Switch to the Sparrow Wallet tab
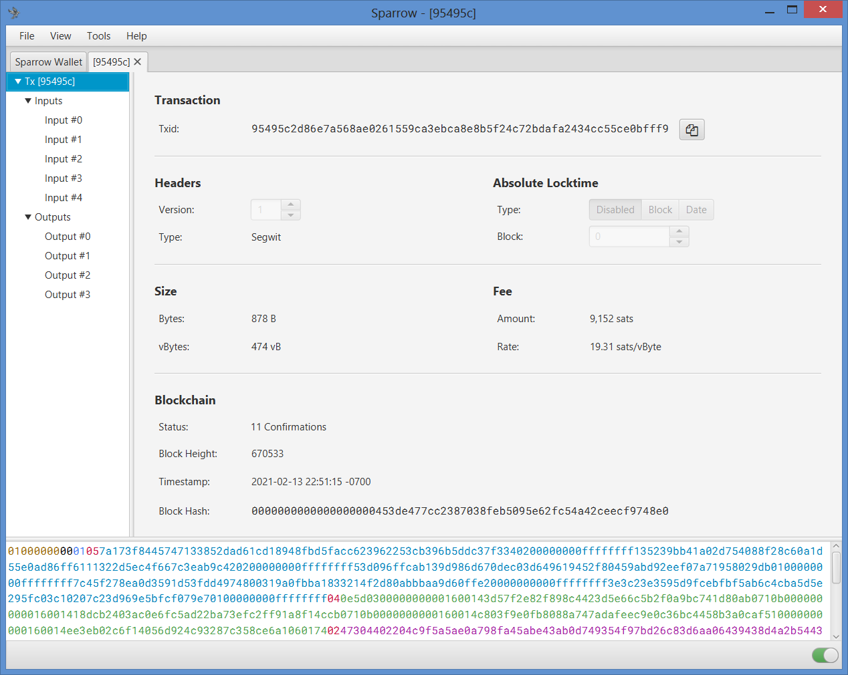848x675 pixels. [48, 61]
